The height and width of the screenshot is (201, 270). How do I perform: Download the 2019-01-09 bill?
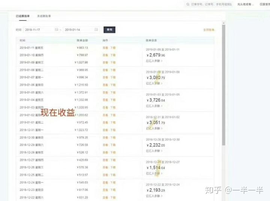point(113,63)
